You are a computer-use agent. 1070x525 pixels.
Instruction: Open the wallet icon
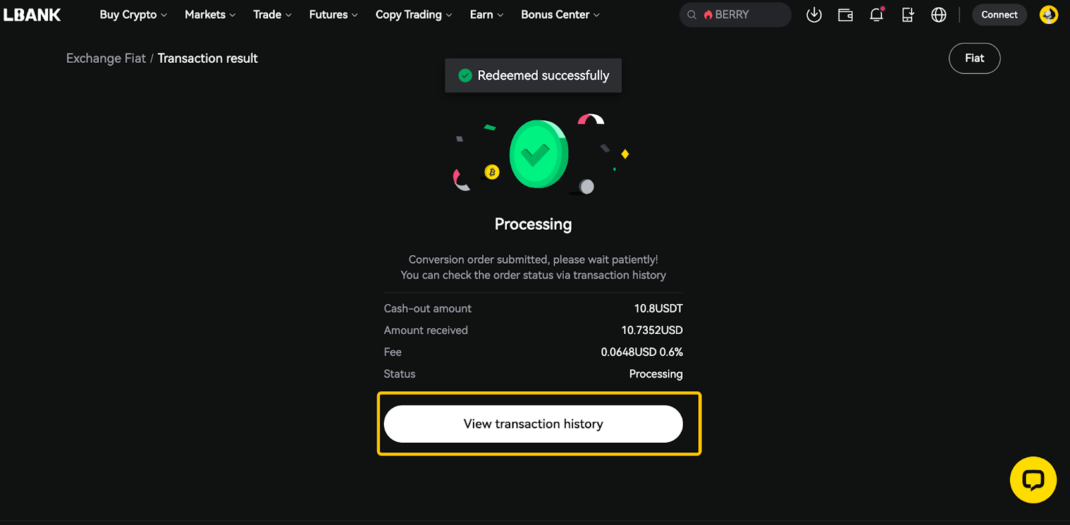coord(845,15)
